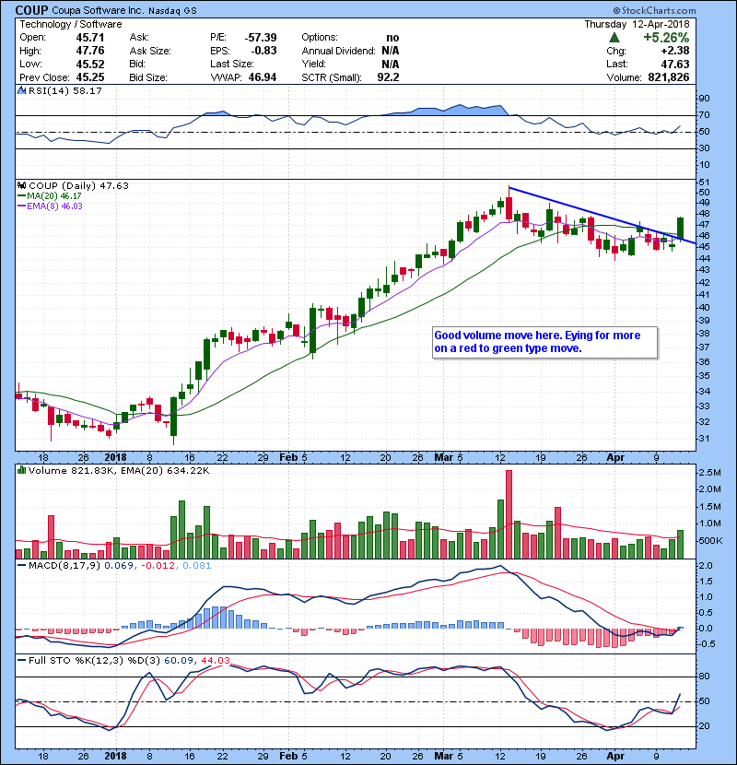Select the COUP ticker symbol in the title

click(x=31, y=10)
